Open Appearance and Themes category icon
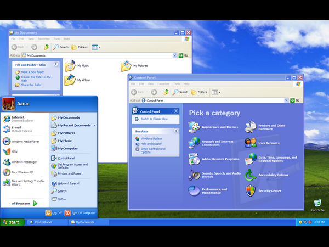Viewport: 329px width, 247px height. click(194, 127)
